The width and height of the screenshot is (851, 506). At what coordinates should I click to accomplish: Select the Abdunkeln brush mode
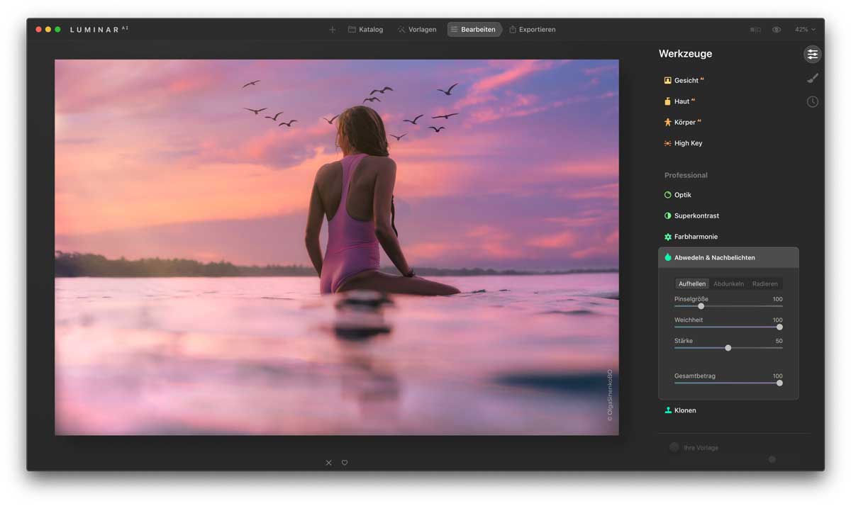coord(728,283)
